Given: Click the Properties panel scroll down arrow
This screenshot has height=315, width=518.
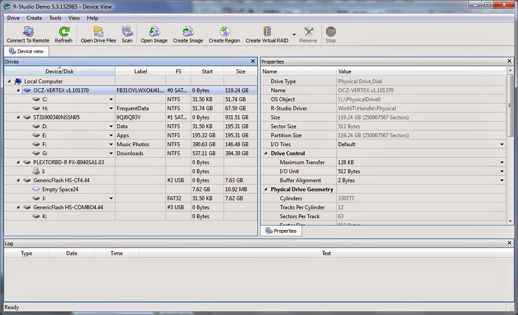Looking at the screenshot, I should pos(510,221).
